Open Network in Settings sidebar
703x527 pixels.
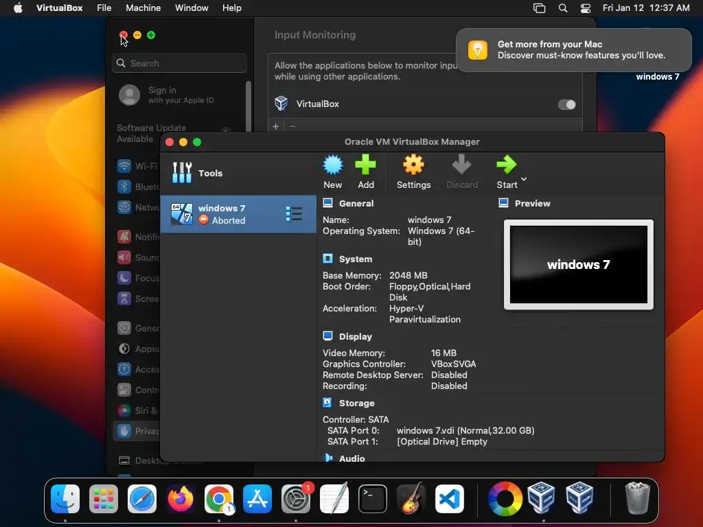point(137,207)
